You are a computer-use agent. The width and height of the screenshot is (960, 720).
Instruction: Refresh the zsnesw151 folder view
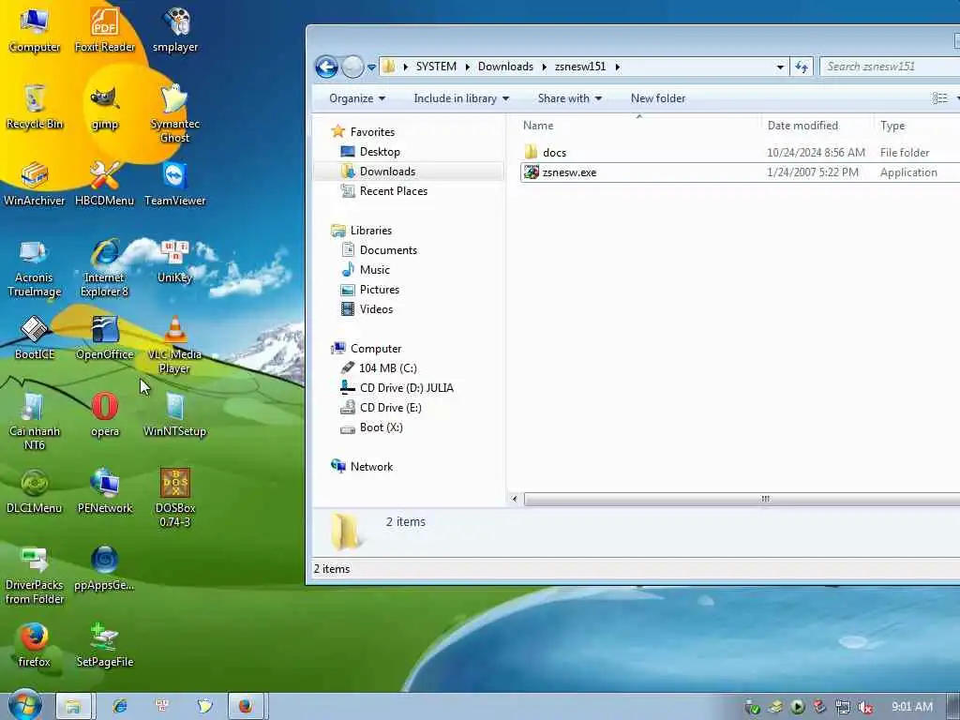click(x=802, y=67)
